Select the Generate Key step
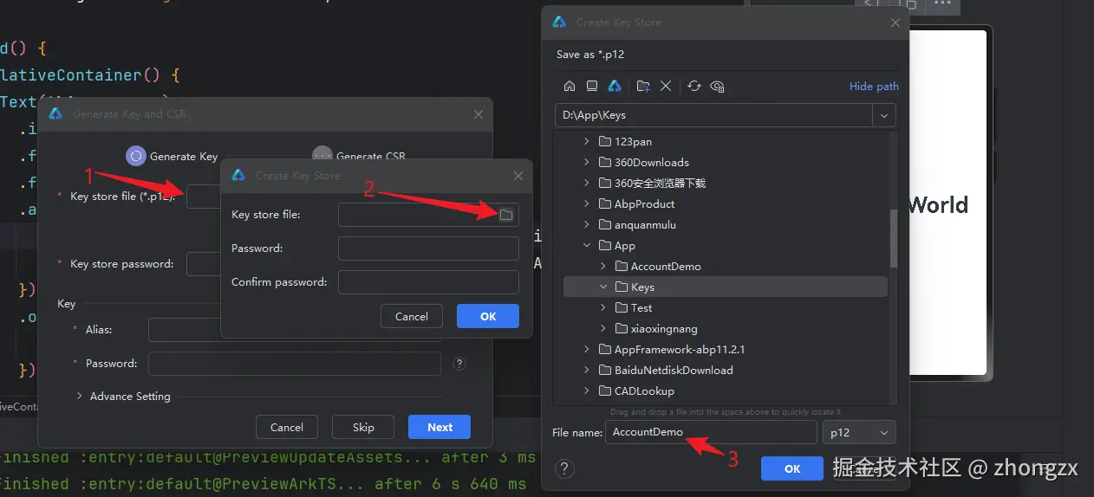1094x497 pixels. tap(172, 156)
